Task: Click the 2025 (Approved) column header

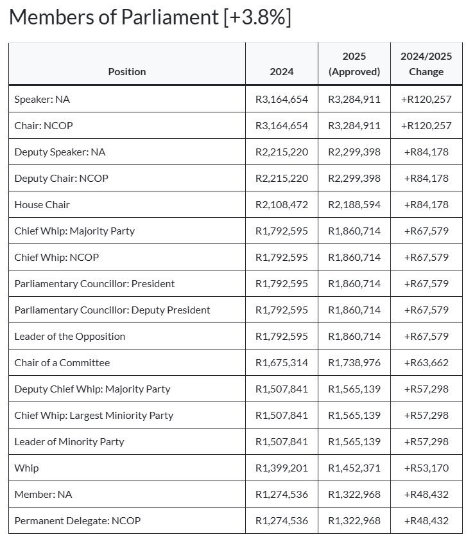Action: click(354, 64)
